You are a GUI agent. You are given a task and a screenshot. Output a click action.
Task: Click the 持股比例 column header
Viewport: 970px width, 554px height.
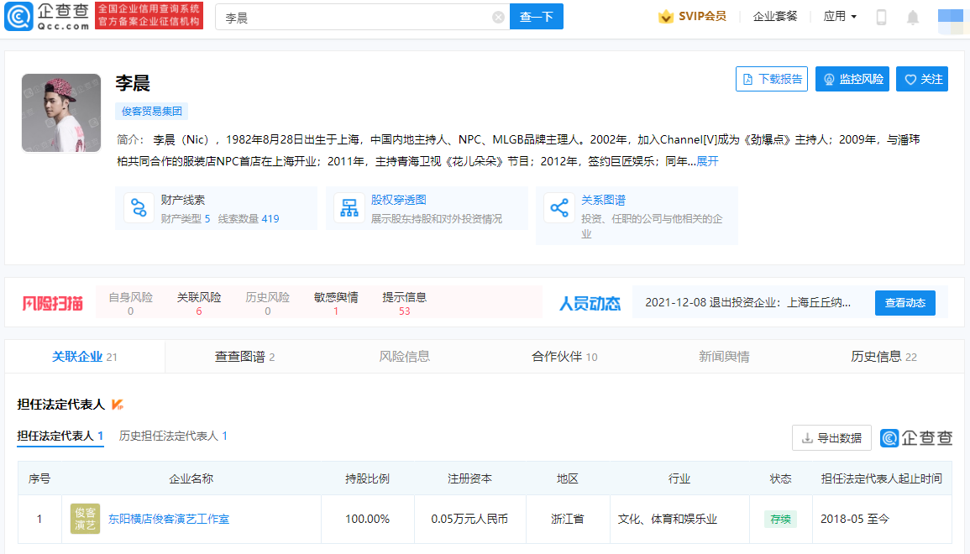(368, 478)
